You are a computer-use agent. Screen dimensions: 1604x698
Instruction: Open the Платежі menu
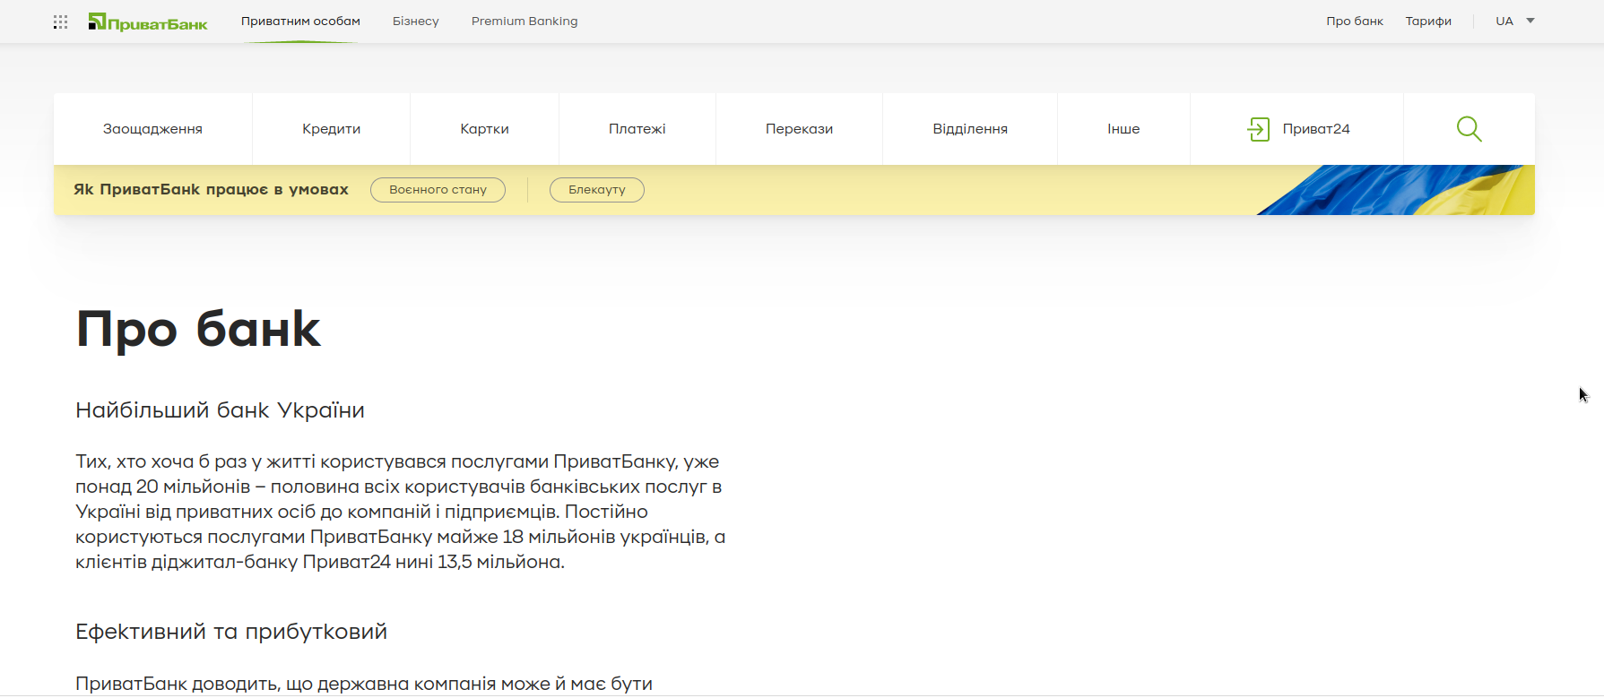[637, 129]
